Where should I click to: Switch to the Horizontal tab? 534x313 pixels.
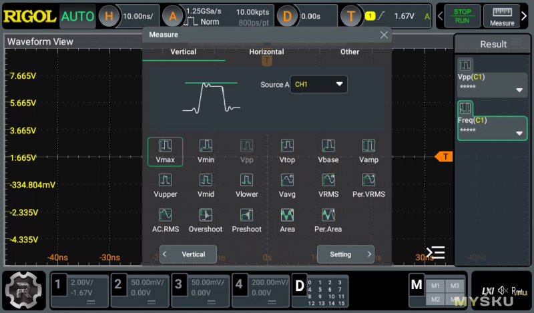point(266,52)
